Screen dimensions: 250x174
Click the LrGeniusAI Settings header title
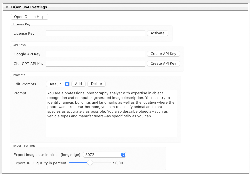29,7
